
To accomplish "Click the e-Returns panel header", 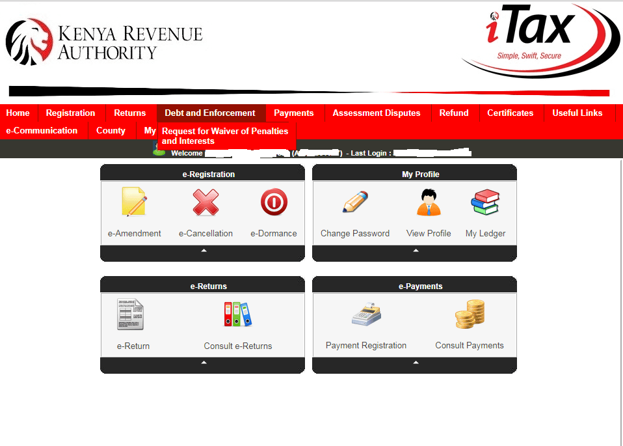I will (203, 286).
